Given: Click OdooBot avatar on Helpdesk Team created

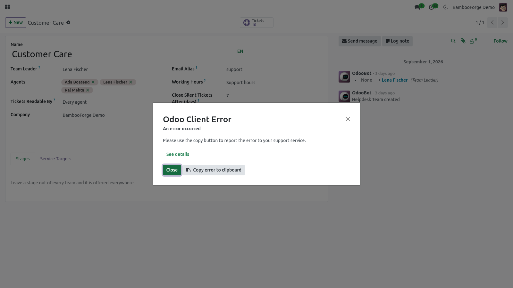Looking at the screenshot, I should click(344, 96).
